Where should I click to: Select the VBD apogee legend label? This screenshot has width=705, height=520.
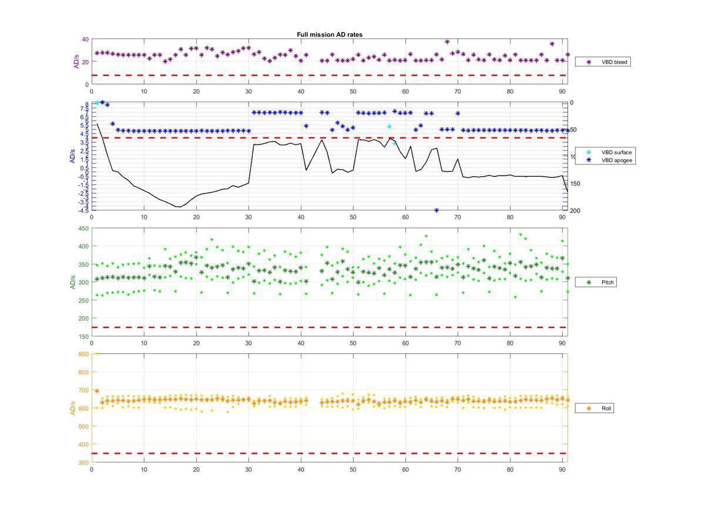616,160
